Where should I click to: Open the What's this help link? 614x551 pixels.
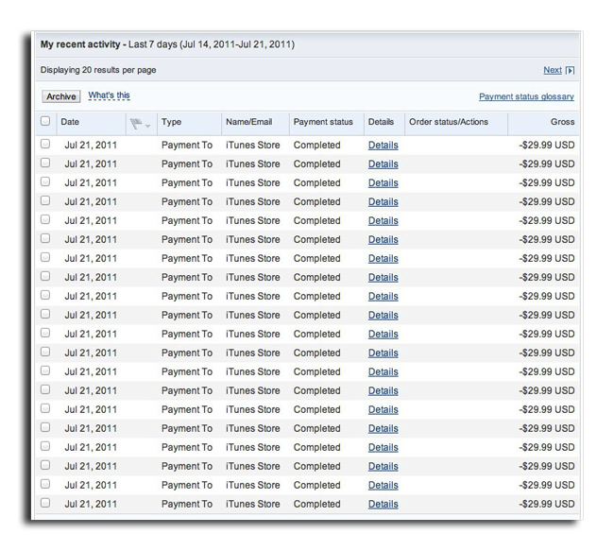point(109,95)
